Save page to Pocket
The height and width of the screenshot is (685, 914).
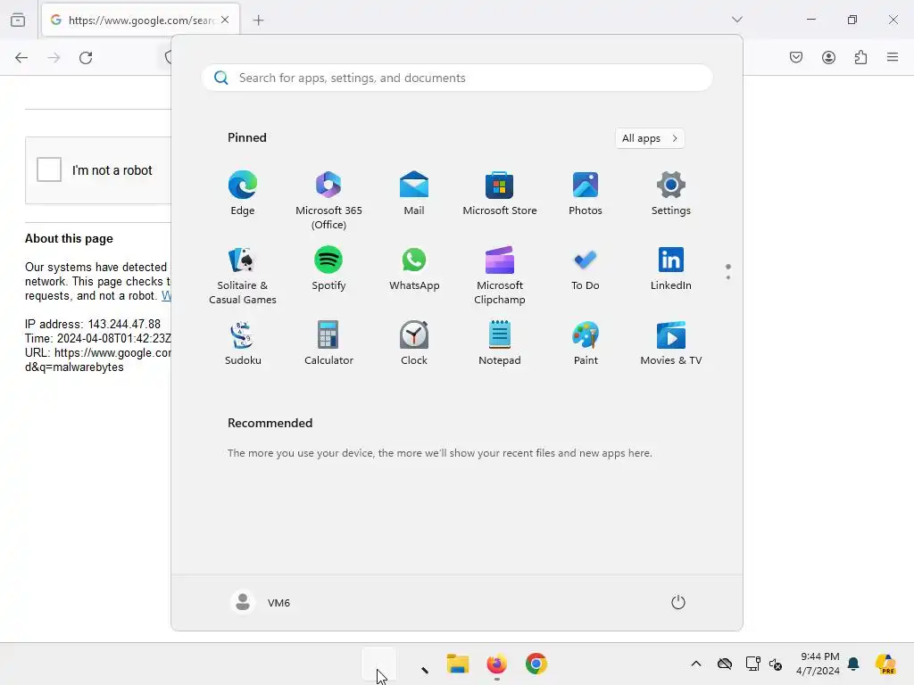point(796,57)
